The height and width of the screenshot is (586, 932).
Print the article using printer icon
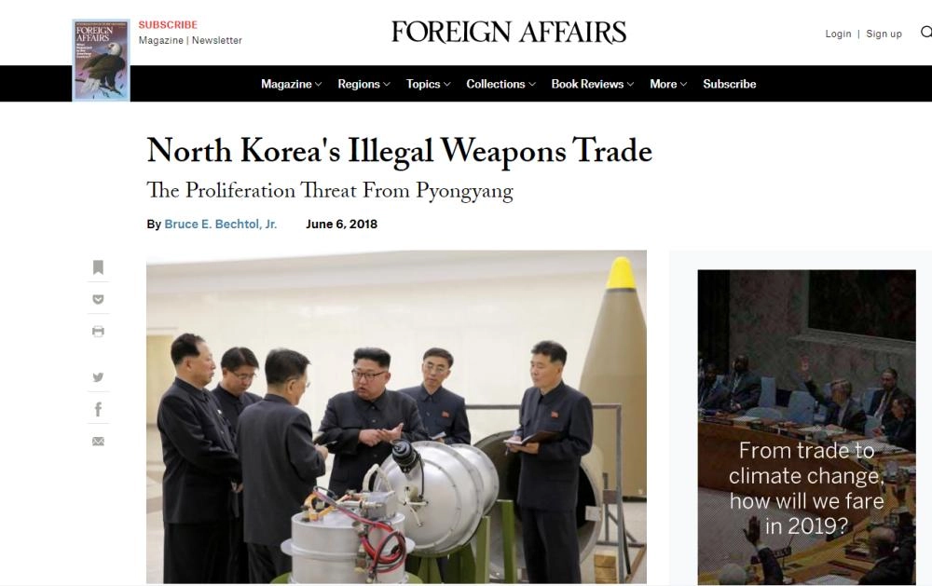(98, 331)
